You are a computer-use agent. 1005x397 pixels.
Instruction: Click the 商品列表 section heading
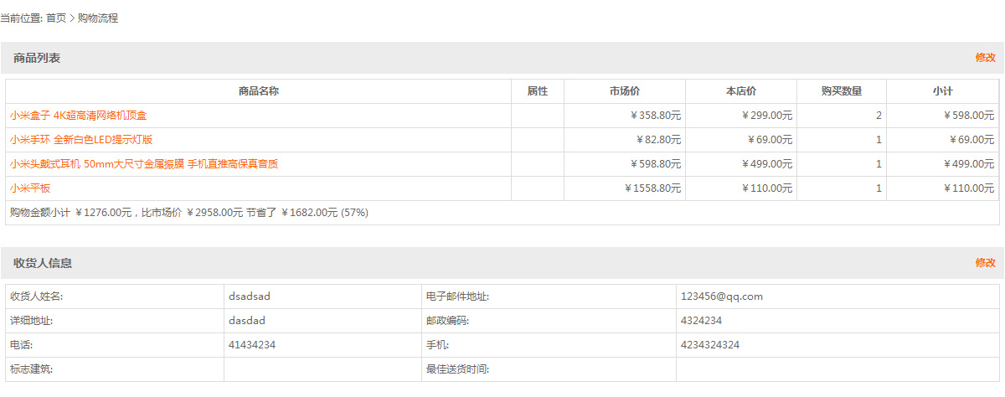37,58
